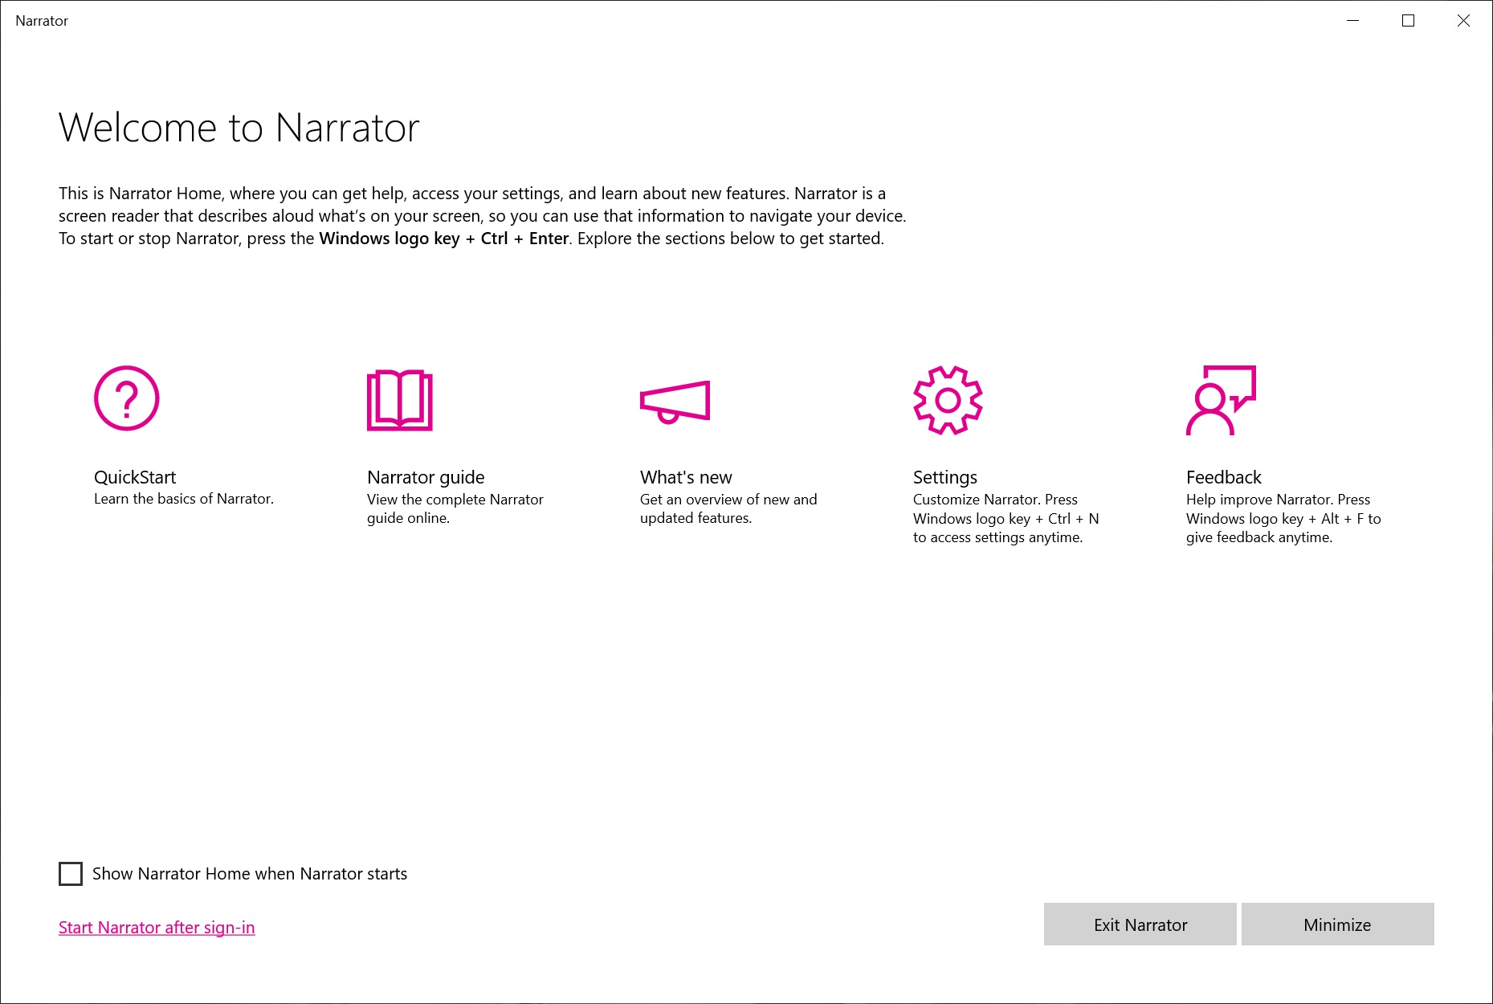Minimize the window using title bar icon
The width and height of the screenshot is (1493, 1004).
click(x=1352, y=21)
